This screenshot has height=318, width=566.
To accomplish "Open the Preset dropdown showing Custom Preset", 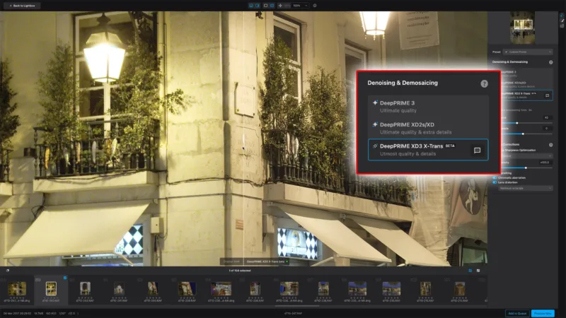I will click(x=528, y=52).
